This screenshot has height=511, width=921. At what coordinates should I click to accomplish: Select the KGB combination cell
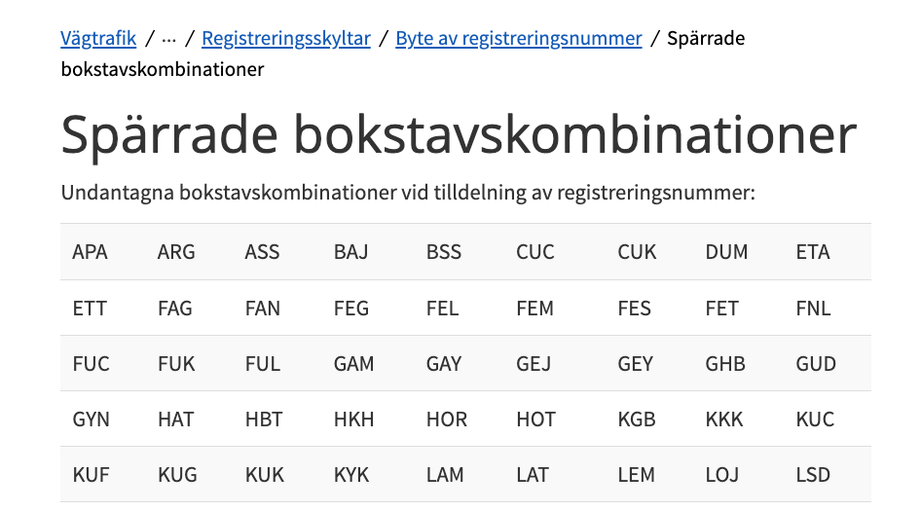[x=637, y=420]
